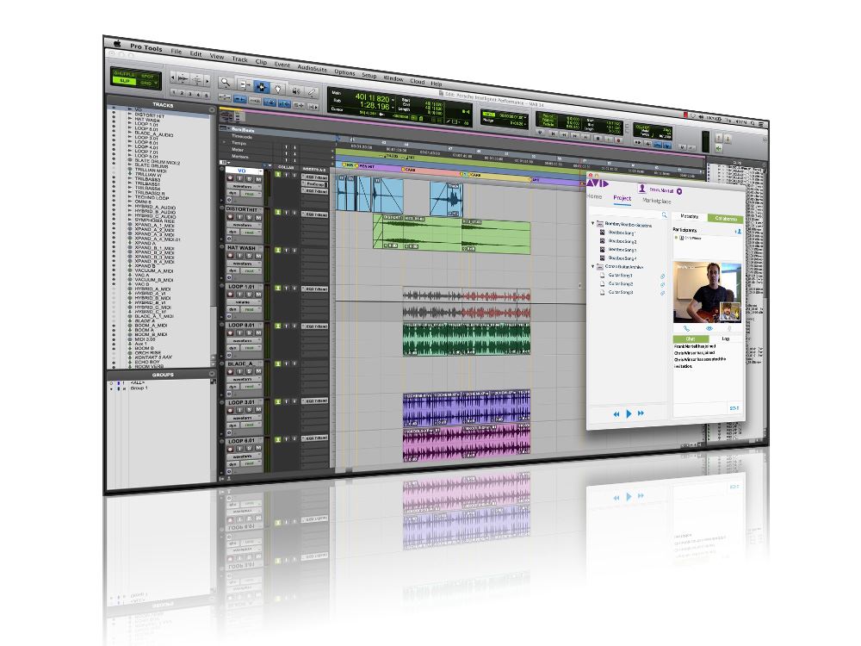
Task: Open the GRID mode dropdown arrow
Action: (x=156, y=84)
